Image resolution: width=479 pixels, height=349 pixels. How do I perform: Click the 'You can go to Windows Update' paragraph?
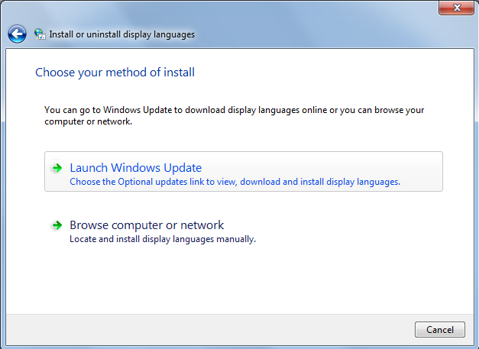click(235, 115)
